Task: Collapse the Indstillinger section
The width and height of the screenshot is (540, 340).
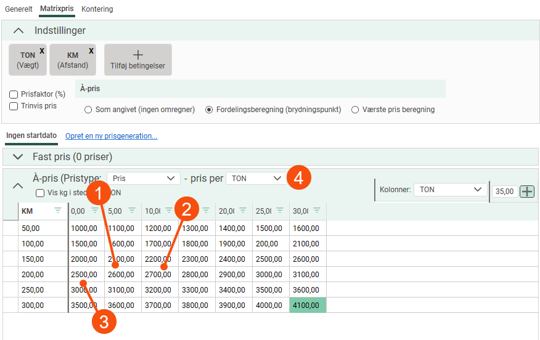Action: (19, 31)
